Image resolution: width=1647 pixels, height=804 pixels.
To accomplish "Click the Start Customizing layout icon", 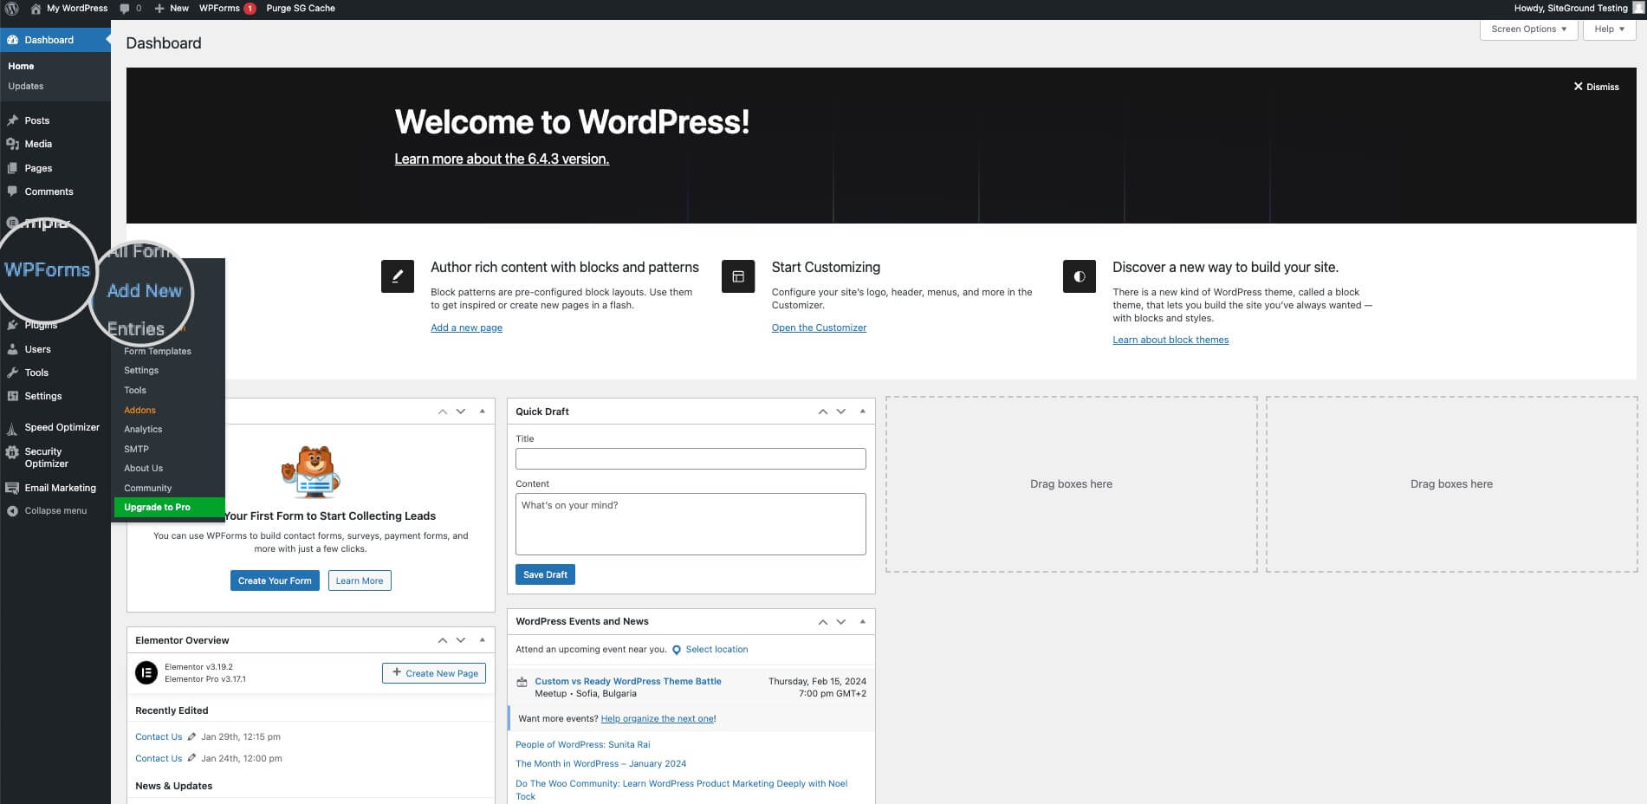I will coord(738,276).
